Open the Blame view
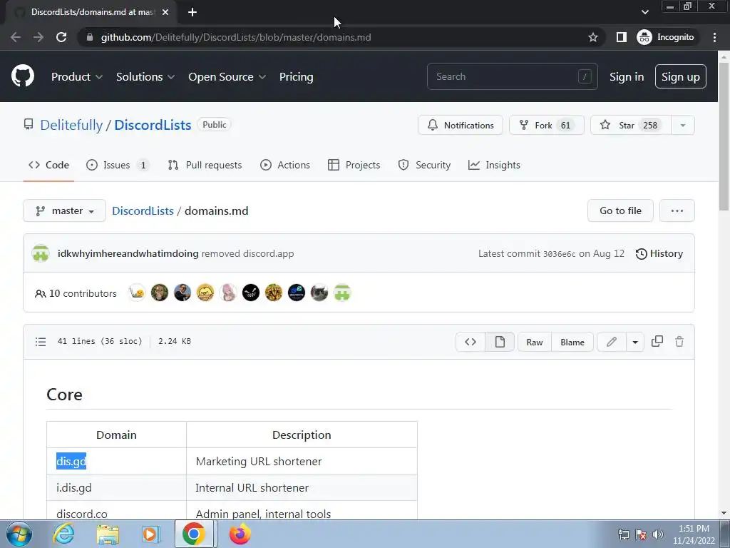This screenshot has width=730, height=548. tap(572, 342)
